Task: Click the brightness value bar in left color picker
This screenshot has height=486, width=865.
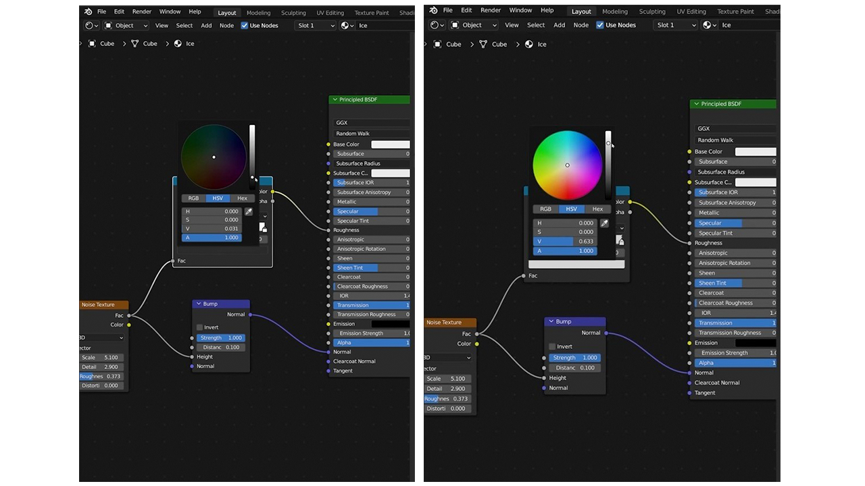Action: [x=252, y=157]
